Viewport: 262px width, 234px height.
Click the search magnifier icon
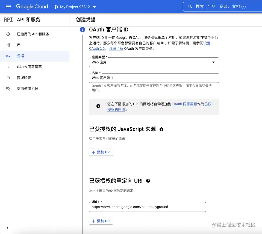pyautogui.click(x=190, y=7)
